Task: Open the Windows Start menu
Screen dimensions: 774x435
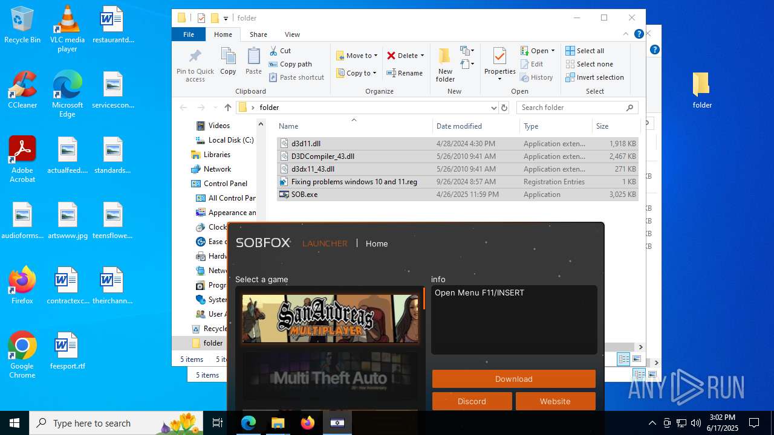Action: point(15,423)
